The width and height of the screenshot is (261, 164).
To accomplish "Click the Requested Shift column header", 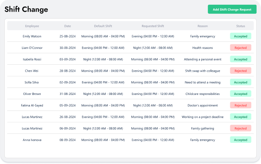I will coord(153,26).
